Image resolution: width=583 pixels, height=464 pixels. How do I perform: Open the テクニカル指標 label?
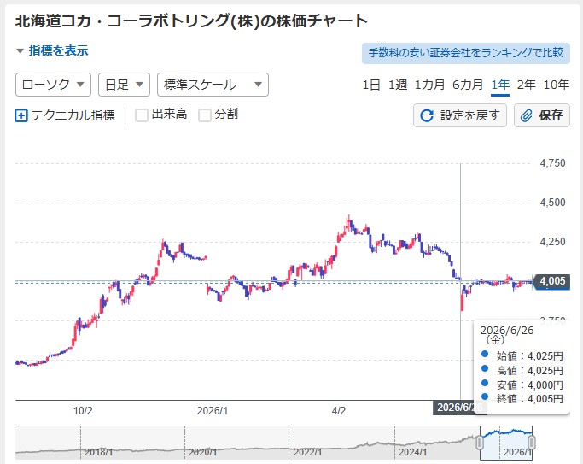(x=73, y=115)
